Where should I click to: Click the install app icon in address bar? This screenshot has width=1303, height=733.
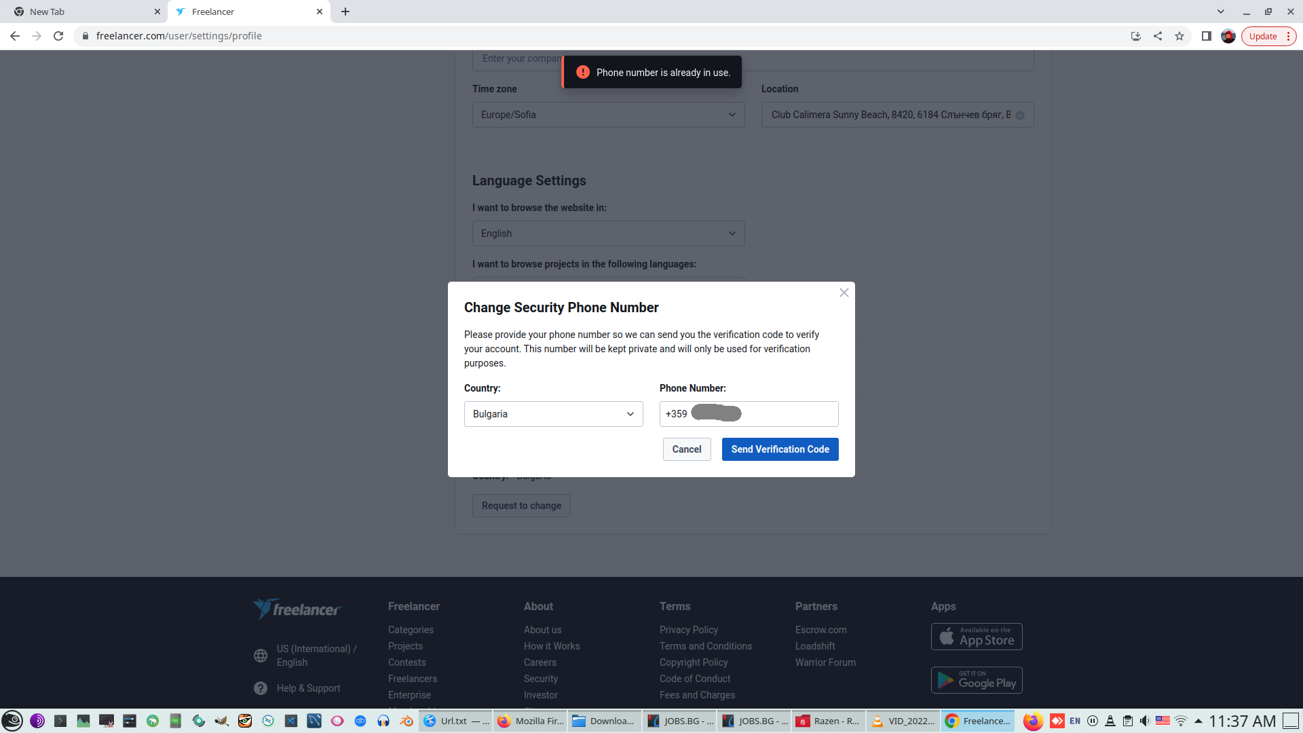point(1135,36)
